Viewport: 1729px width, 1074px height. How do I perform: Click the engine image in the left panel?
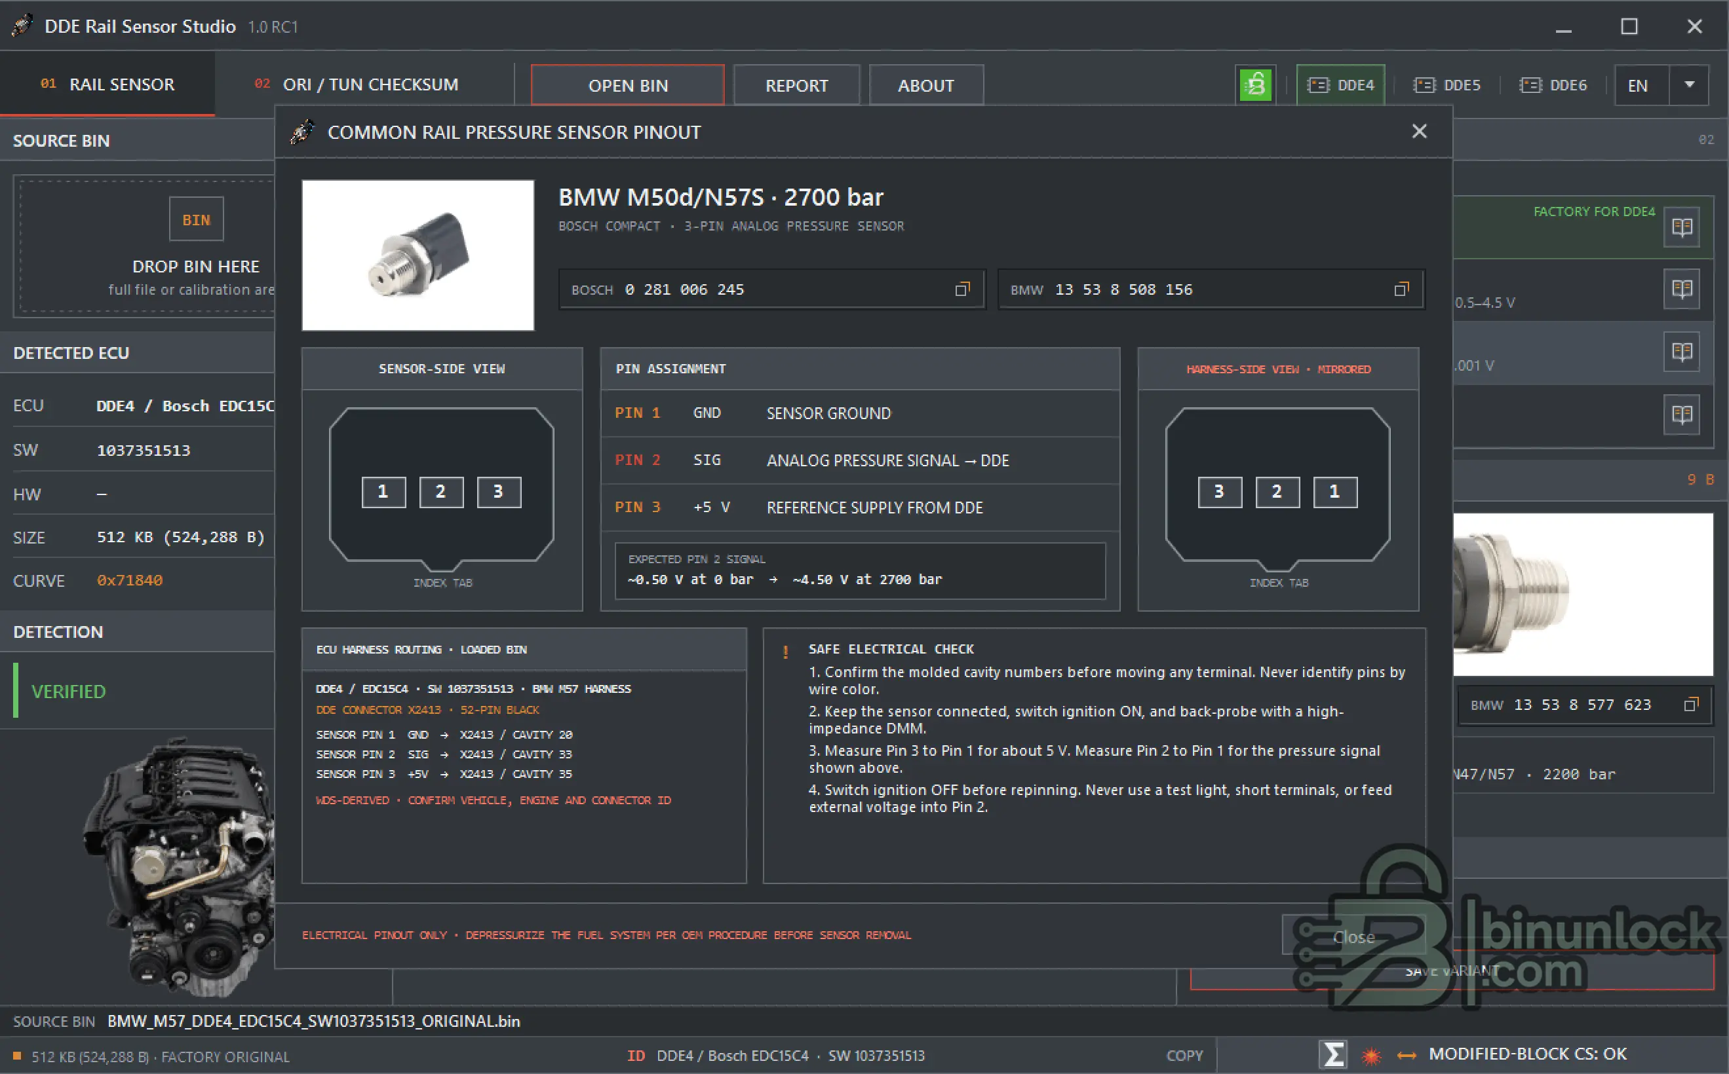point(178,866)
